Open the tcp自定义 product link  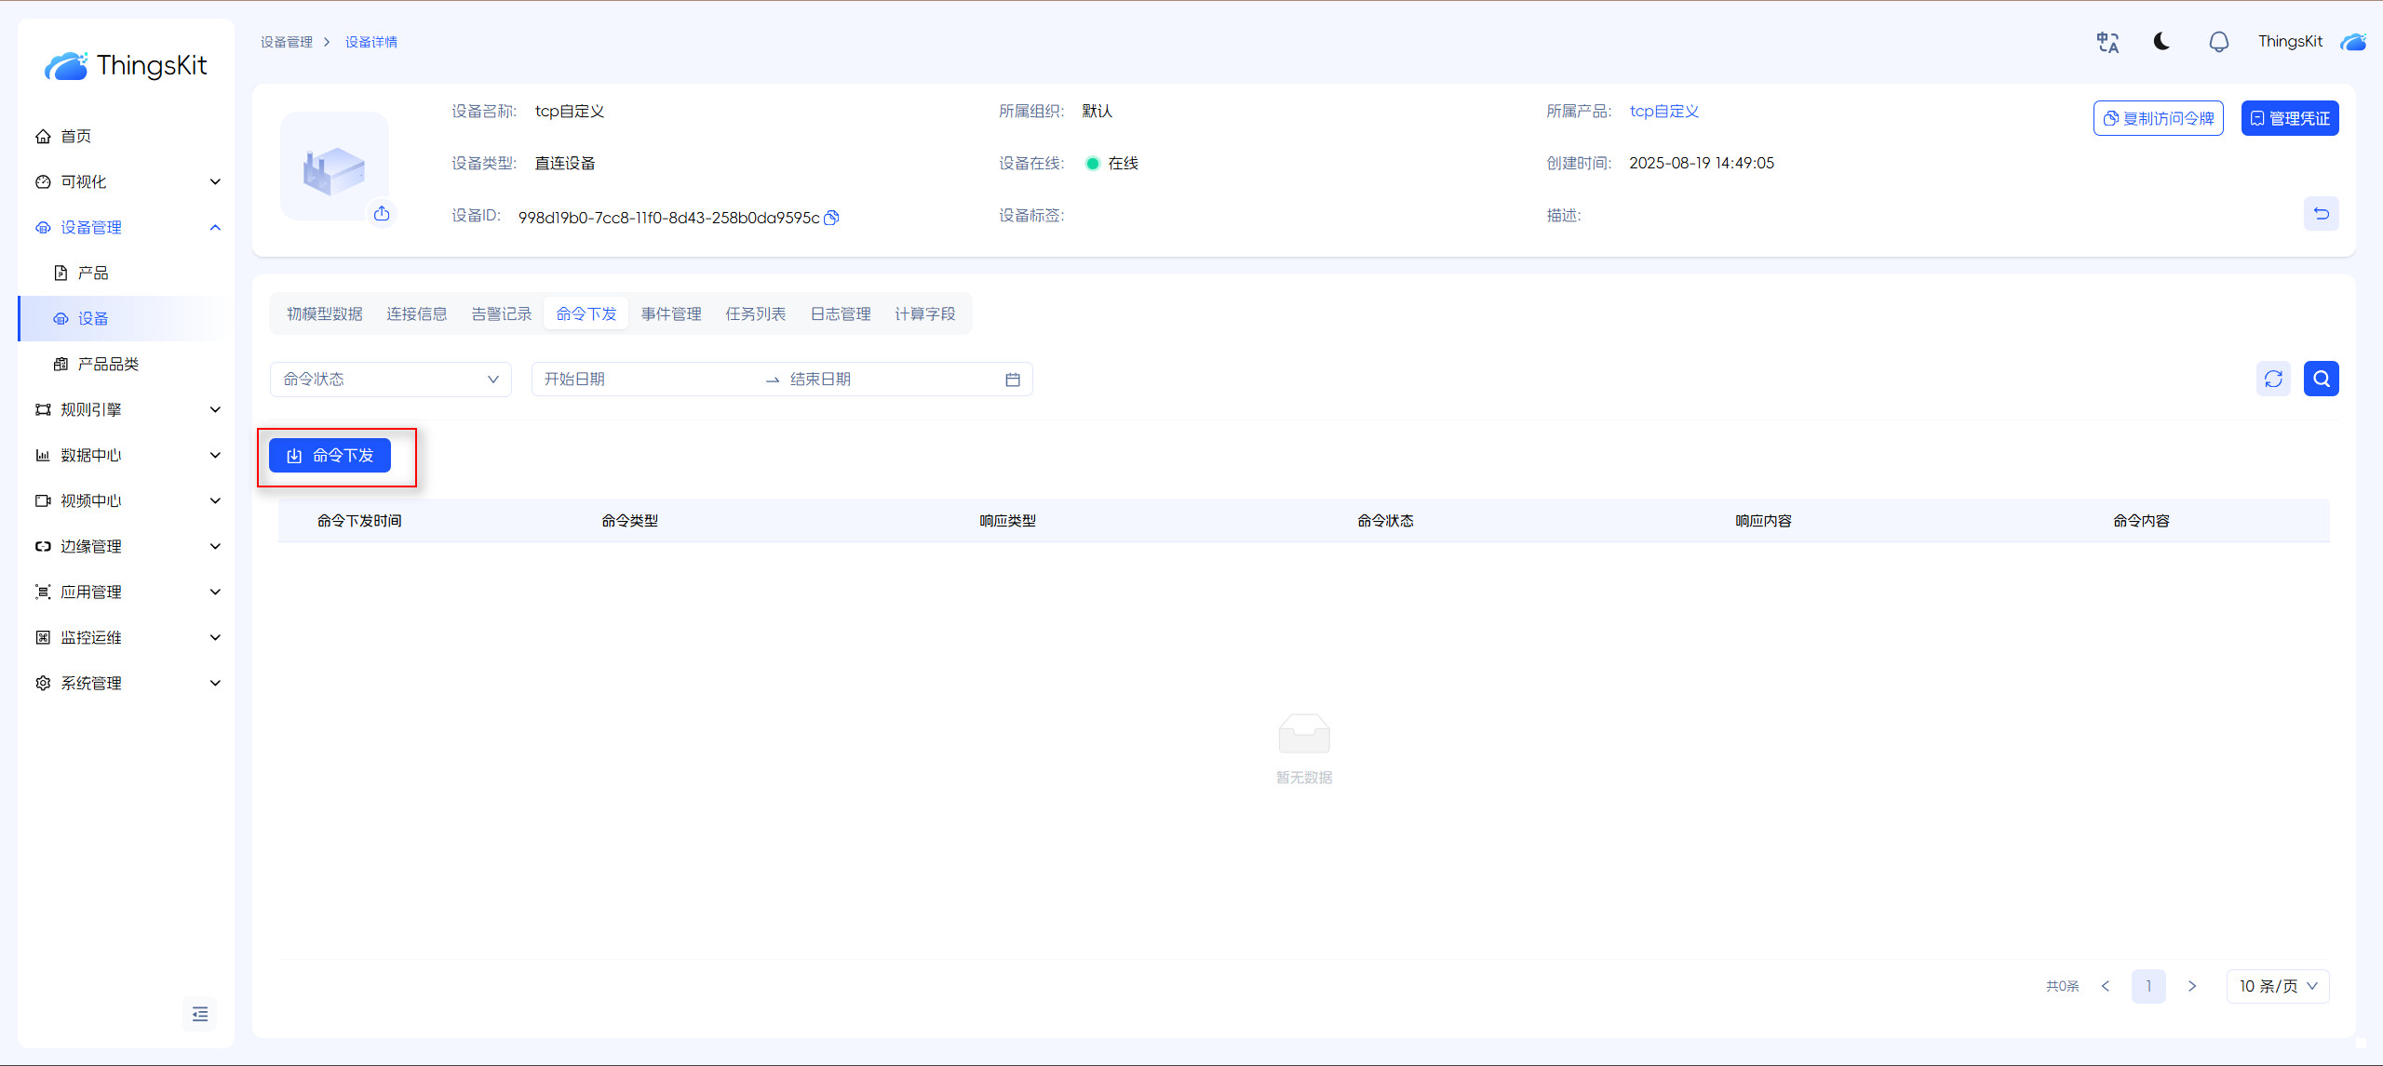pyautogui.click(x=1663, y=111)
